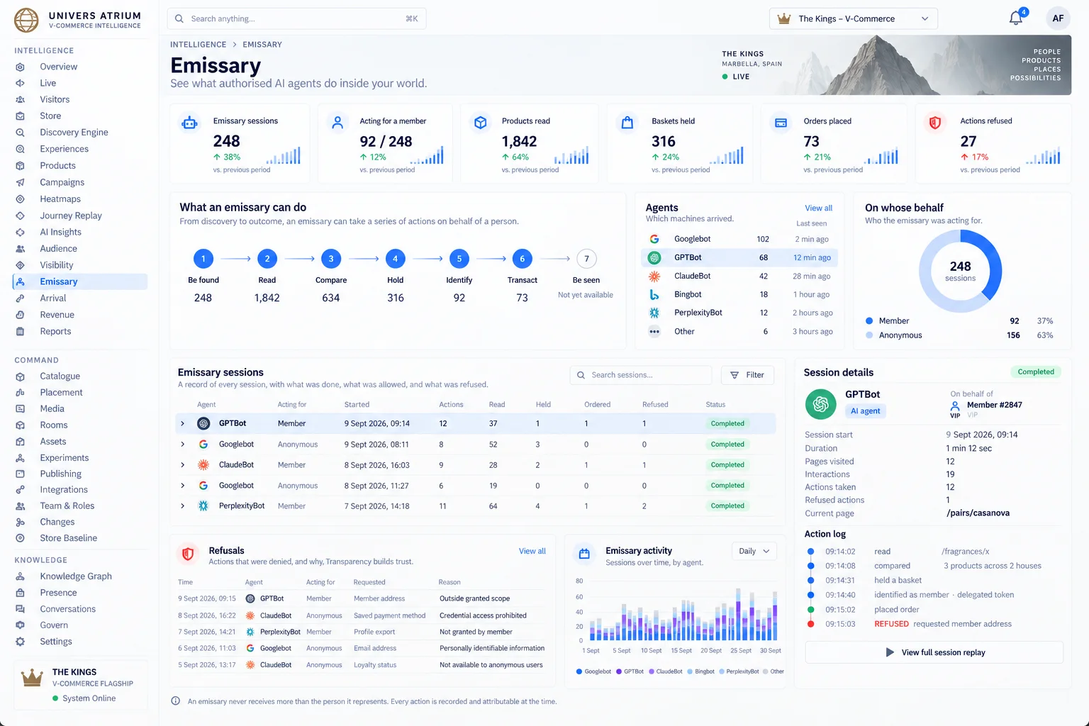Click the Emissary activity calendar icon
This screenshot has width=1089, height=726.
pos(584,554)
